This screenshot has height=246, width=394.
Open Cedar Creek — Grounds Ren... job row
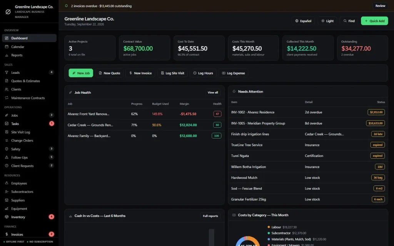(145, 125)
